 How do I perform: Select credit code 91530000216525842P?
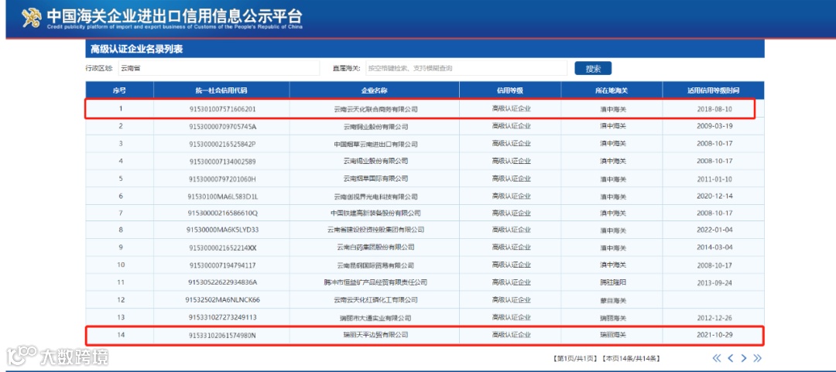tap(222, 144)
